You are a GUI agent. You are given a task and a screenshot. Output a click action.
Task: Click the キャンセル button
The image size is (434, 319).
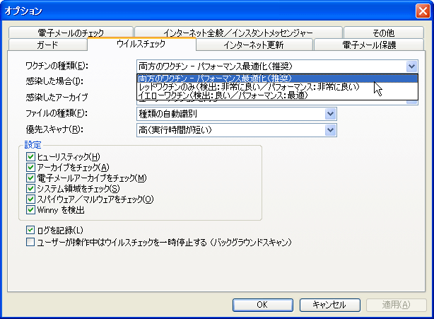(x=329, y=305)
